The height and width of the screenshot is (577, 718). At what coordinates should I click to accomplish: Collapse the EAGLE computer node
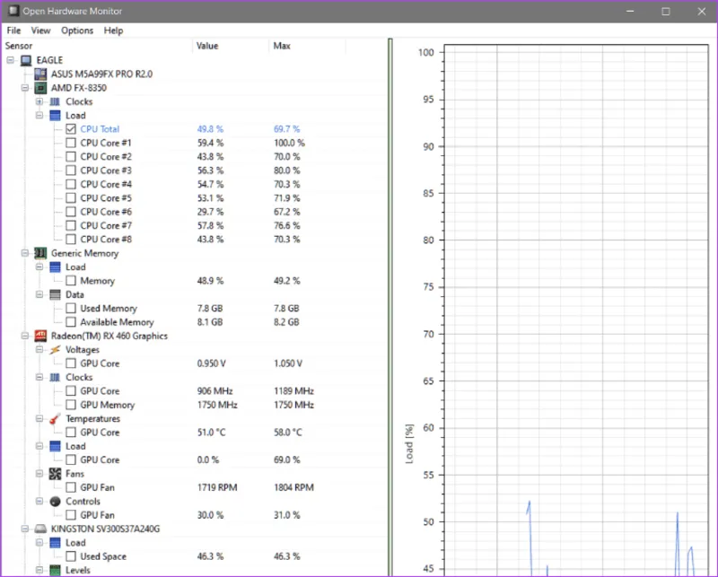click(11, 60)
